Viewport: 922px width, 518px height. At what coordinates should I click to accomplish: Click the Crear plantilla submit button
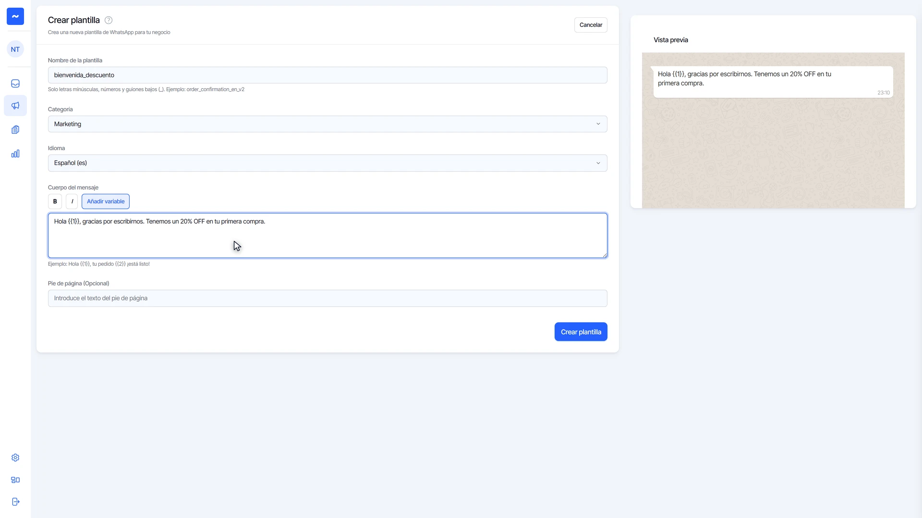(x=581, y=332)
